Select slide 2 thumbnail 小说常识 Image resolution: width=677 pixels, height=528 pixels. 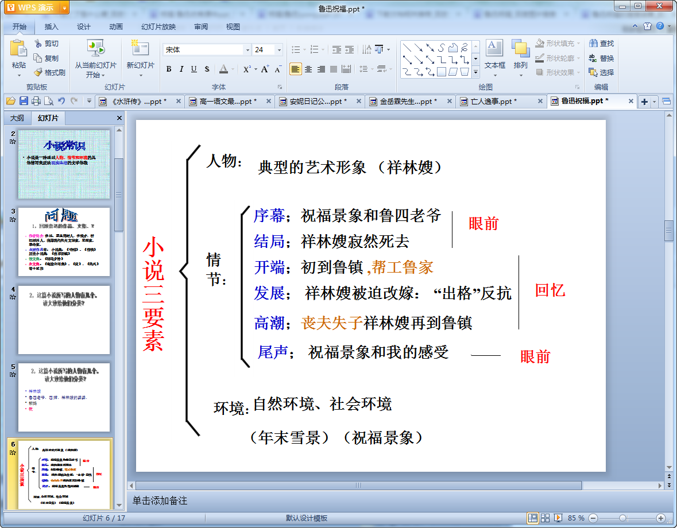click(x=64, y=164)
